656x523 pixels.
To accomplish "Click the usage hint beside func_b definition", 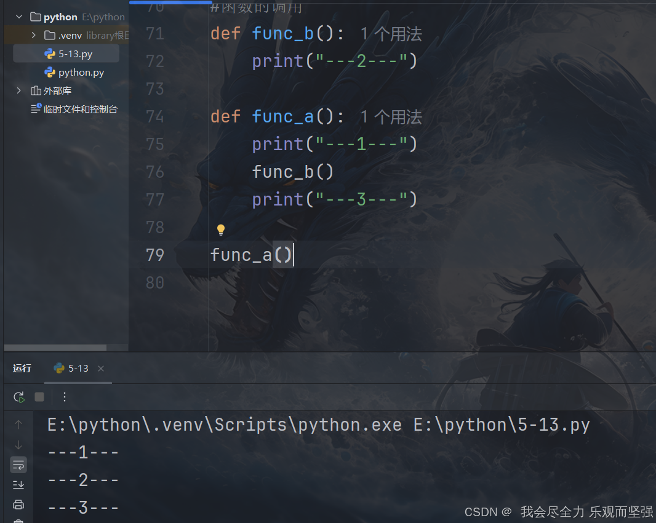I will pos(391,34).
